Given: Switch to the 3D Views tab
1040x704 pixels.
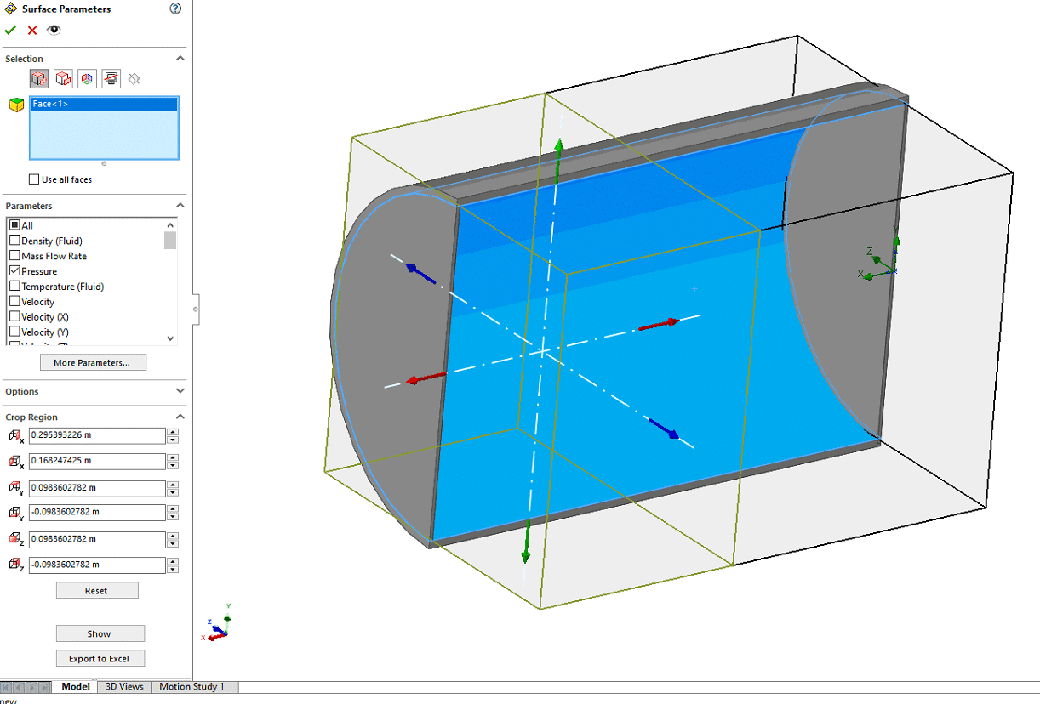Looking at the screenshot, I should 124,687.
